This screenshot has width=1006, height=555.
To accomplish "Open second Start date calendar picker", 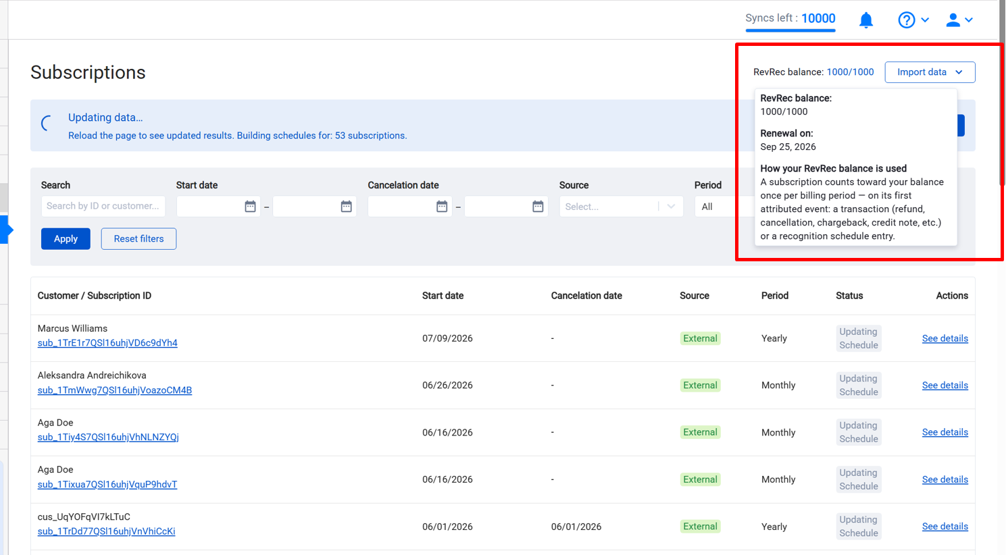I will [346, 207].
